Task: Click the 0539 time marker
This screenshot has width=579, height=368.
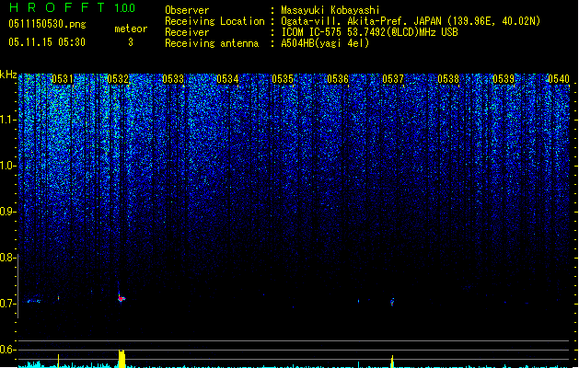Action: tap(504, 79)
